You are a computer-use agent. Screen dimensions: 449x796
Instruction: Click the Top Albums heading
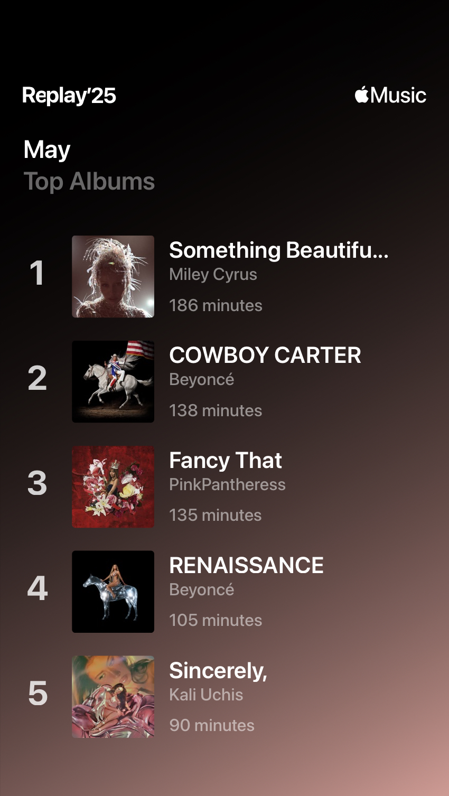click(89, 182)
